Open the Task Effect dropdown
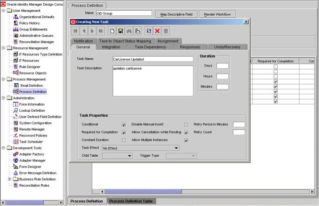Viewport: 319px width, 206px height. [x=141, y=148]
